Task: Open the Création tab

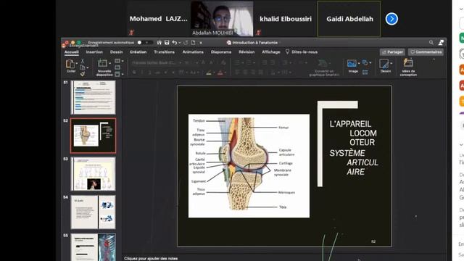Action: coord(138,51)
